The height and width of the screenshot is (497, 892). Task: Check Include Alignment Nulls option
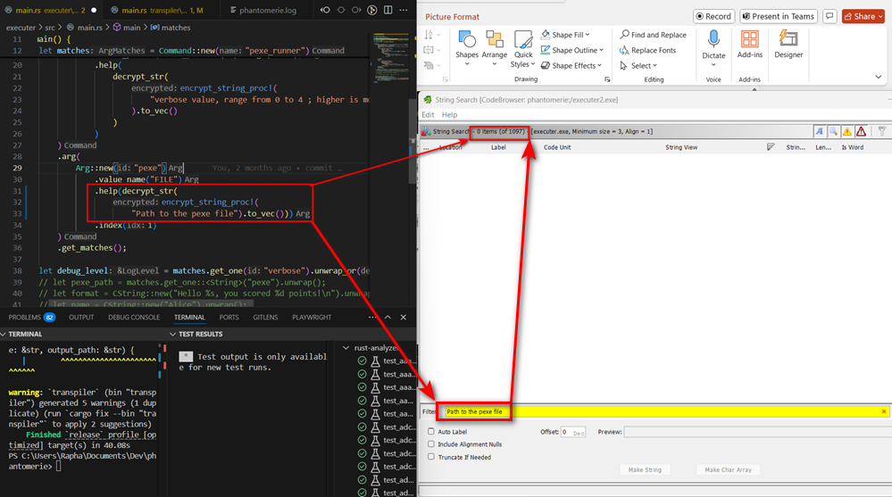[431, 444]
